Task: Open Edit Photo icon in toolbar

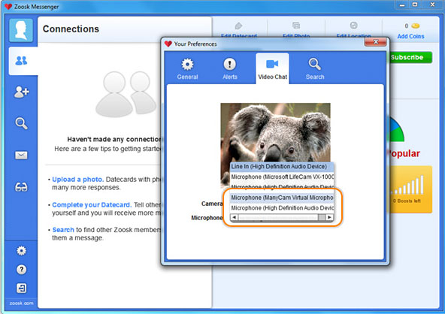Action: click(296, 26)
